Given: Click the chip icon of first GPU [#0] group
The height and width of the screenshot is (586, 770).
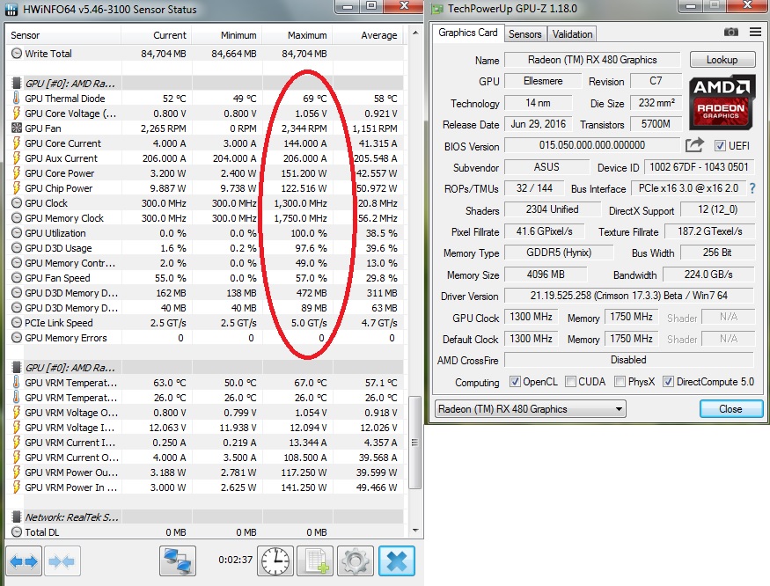Looking at the screenshot, I should [16, 83].
